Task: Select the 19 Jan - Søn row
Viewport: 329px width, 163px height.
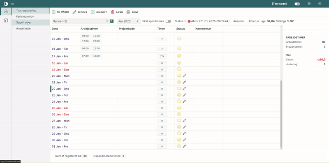Action: point(165,69)
